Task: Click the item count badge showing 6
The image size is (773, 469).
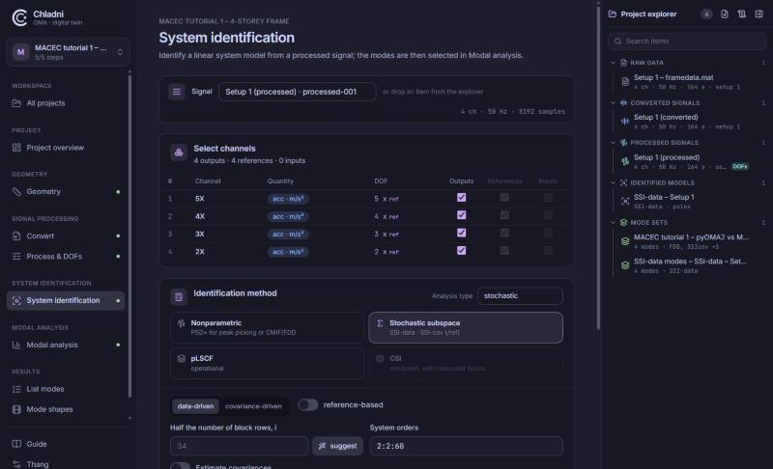Action: [706, 14]
